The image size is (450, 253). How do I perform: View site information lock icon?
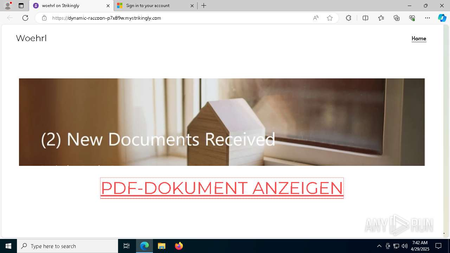click(x=44, y=18)
